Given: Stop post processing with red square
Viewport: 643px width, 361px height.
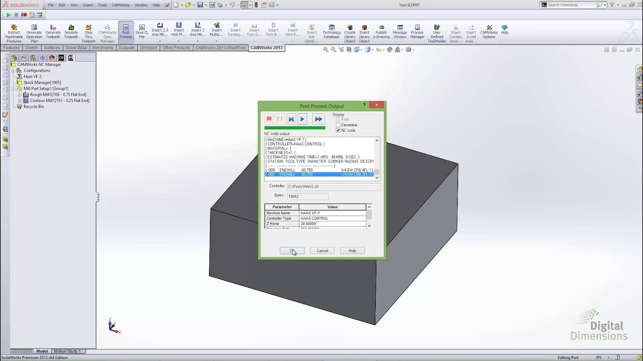Looking at the screenshot, I should point(269,119).
